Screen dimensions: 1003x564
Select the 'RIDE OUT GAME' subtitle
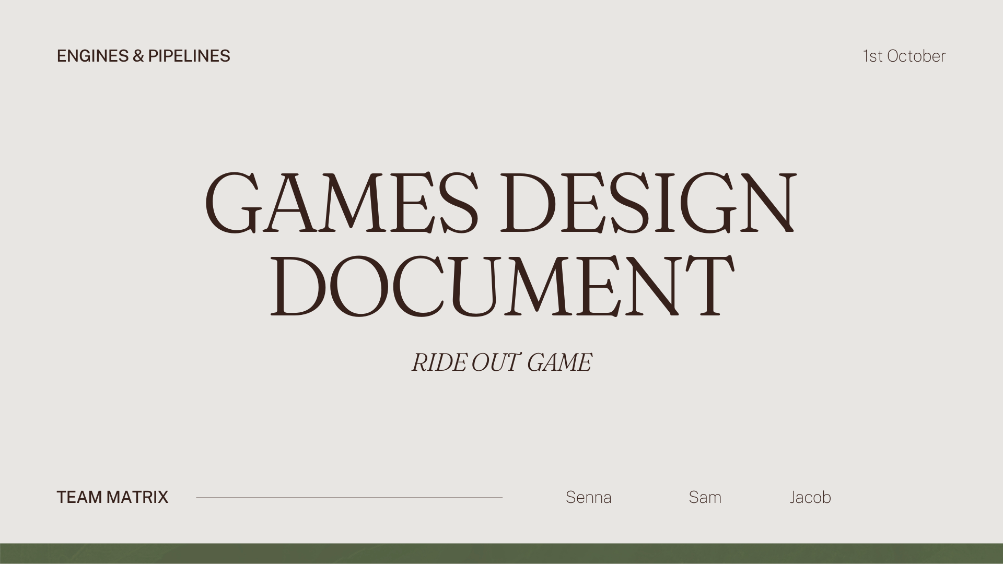501,362
